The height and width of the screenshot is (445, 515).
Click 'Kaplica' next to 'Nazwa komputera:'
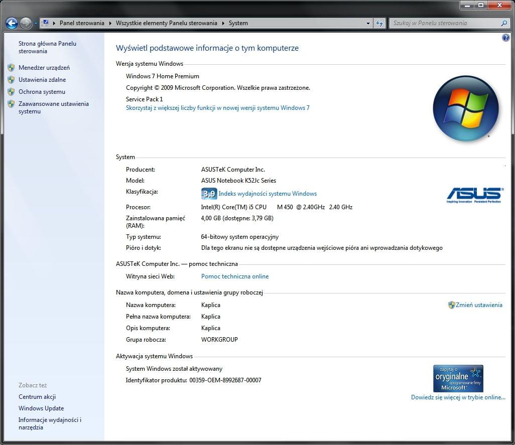pos(210,305)
